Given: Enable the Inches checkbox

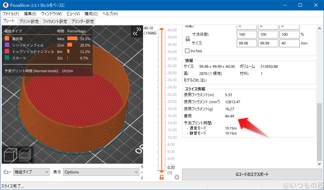Looking at the screenshot, I should click(187, 51).
